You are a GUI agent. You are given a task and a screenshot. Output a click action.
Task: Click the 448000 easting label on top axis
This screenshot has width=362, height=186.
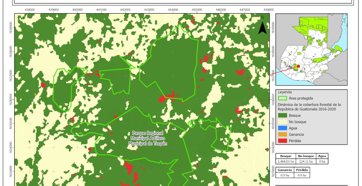coord(269,10)
